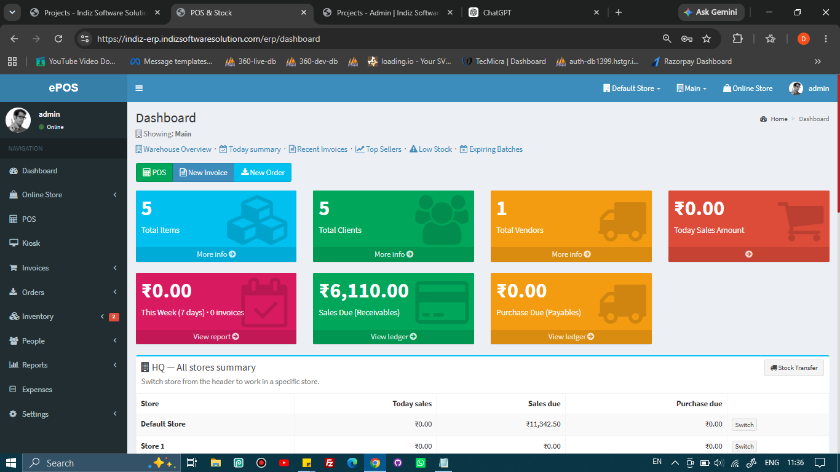Jump to Warehouse Overview section
Screen dimensions: 840x472
(173, 149)
